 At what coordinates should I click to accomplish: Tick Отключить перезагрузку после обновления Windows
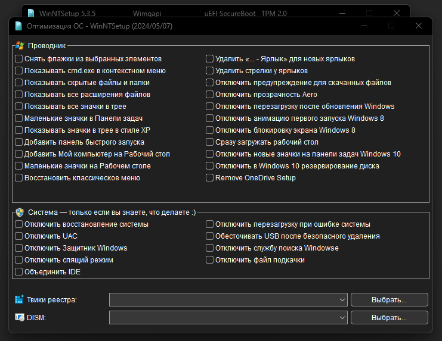209,107
